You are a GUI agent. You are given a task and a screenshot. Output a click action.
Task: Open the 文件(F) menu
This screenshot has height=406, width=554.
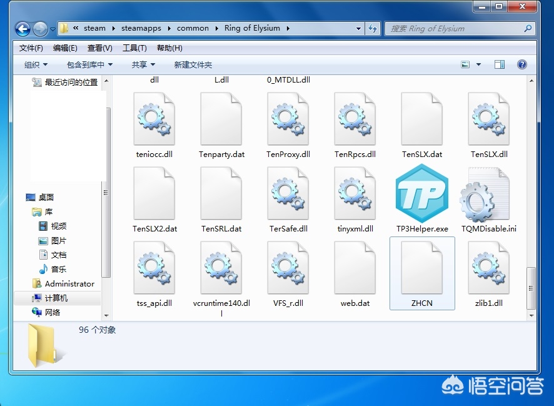tap(31, 48)
